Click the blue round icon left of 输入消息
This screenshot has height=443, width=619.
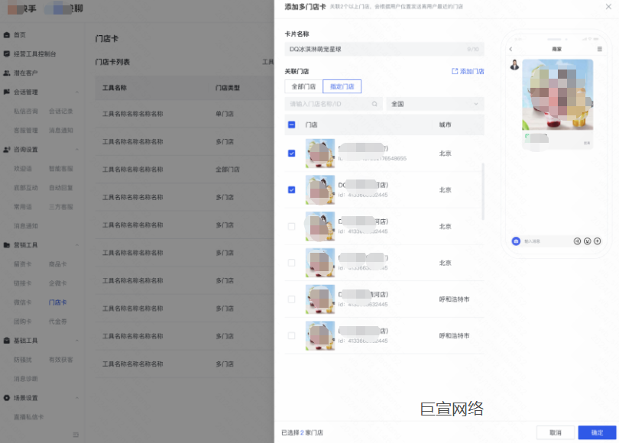click(516, 241)
